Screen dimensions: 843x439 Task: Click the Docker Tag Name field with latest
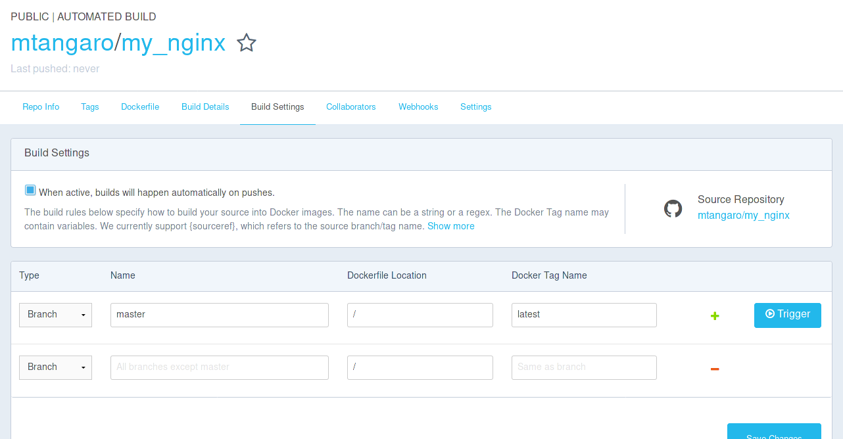click(x=584, y=315)
